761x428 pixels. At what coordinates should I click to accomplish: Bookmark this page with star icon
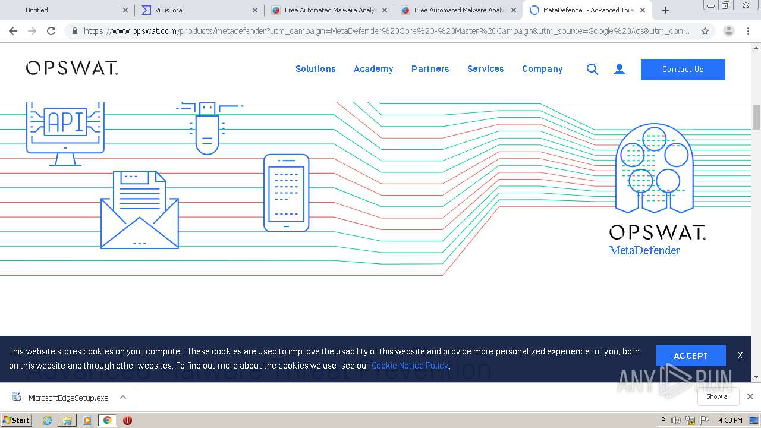705,31
